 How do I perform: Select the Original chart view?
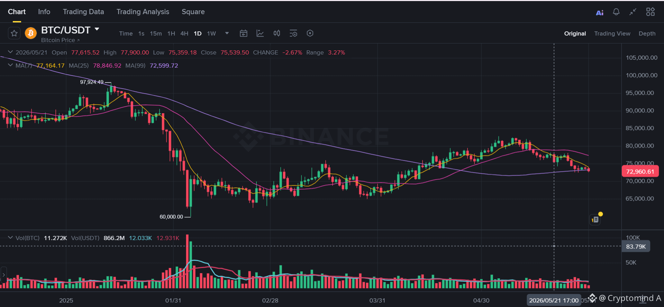point(575,33)
